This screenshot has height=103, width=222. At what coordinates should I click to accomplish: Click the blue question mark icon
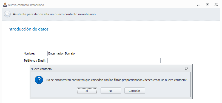(39, 80)
